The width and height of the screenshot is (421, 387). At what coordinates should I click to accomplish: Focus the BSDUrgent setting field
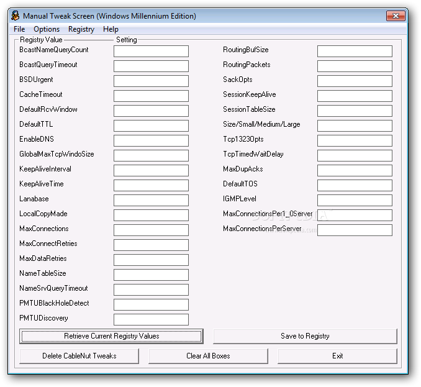click(x=151, y=81)
